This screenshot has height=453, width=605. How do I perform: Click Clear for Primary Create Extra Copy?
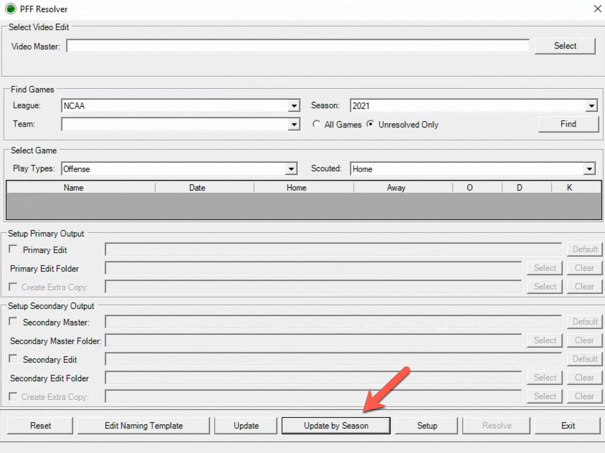pos(585,287)
